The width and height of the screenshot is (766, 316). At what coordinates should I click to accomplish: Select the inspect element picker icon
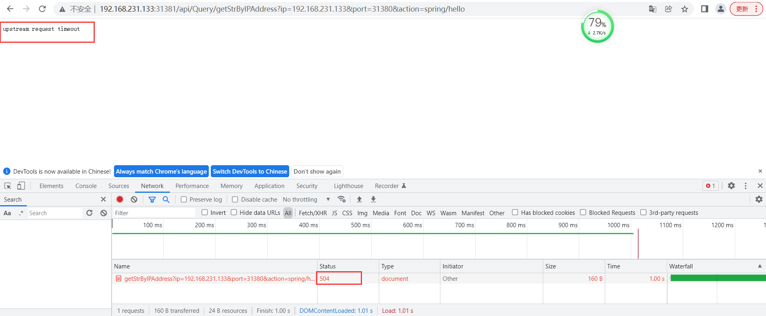point(8,186)
